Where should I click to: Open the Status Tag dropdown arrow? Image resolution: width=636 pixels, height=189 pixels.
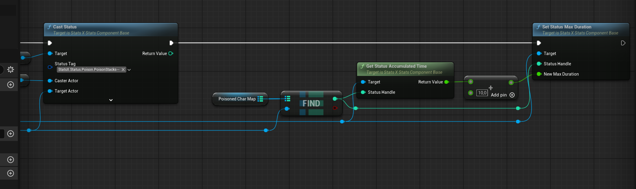coord(129,70)
